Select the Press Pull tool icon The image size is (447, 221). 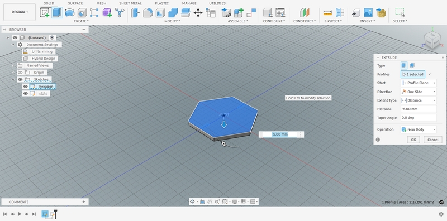point(135,12)
